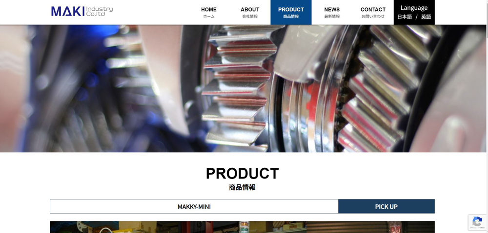Click the 会社情報 text under ABOUT

pyautogui.click(x=249, y=17)
